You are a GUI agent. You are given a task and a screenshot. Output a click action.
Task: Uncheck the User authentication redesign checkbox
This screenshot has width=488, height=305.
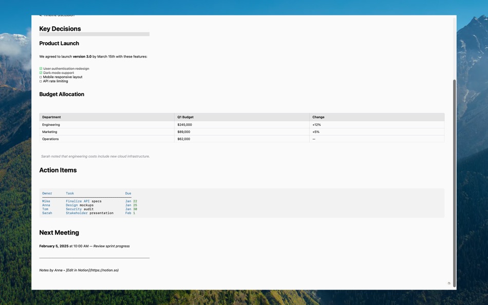point(41,68)
